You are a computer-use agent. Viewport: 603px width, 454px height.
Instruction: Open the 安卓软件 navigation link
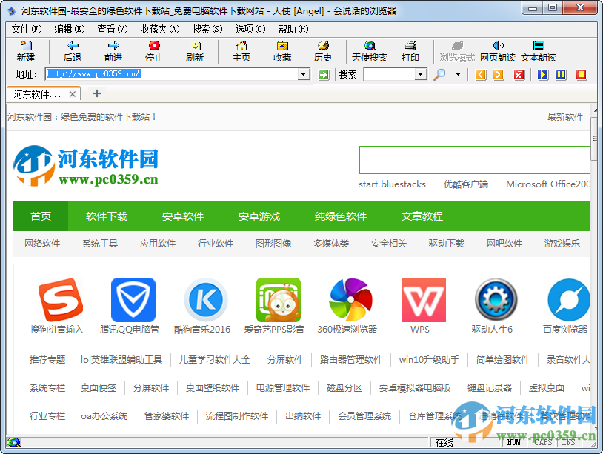point(183,216)
